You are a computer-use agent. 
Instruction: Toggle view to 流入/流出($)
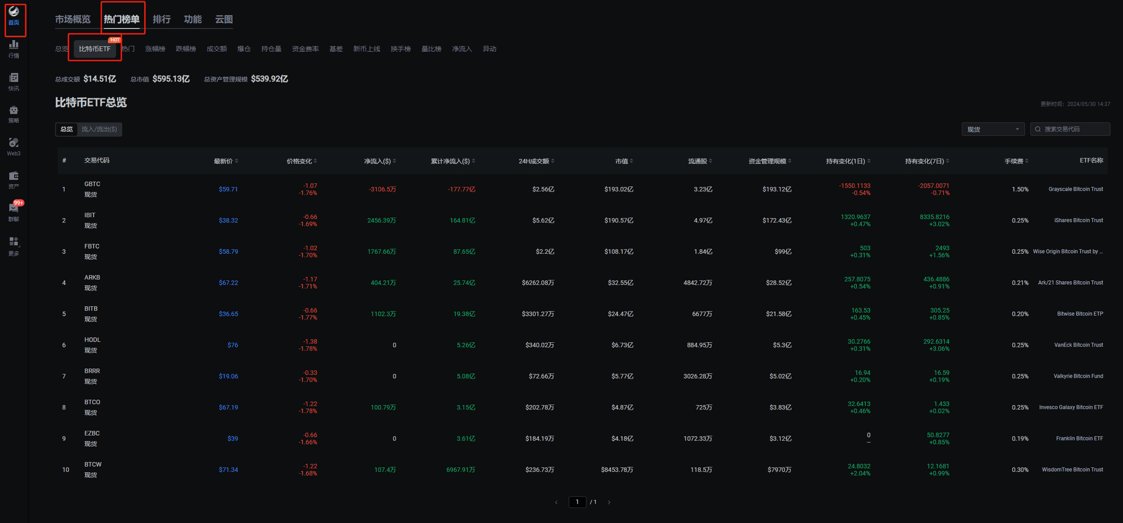coord(99,129)
